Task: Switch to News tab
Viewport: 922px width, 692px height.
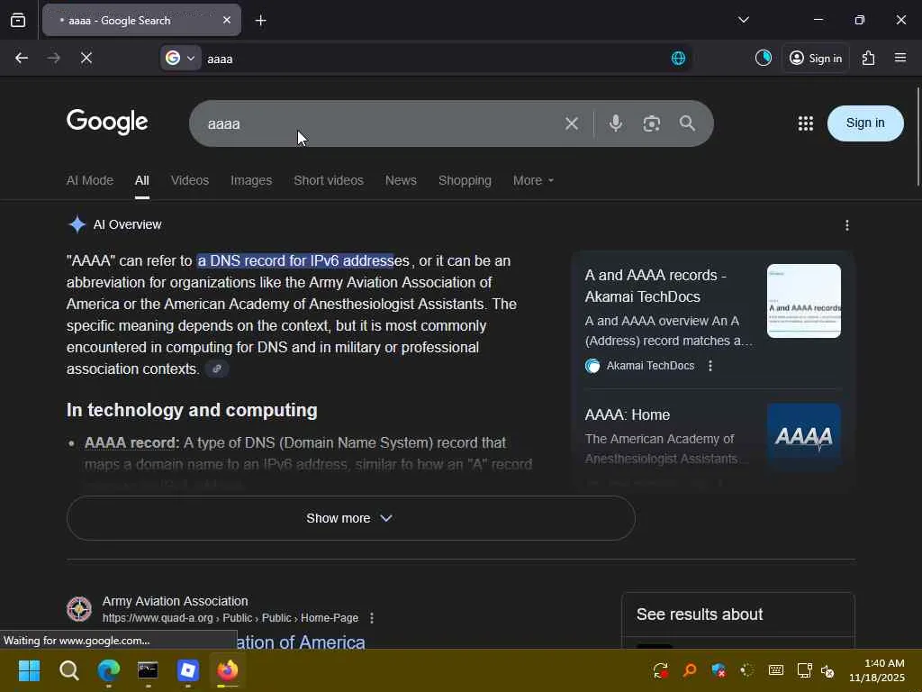Action: [x=401, y=180]
